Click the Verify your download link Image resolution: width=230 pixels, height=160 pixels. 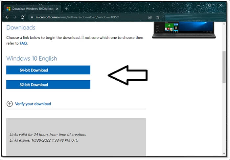point(33,104)
